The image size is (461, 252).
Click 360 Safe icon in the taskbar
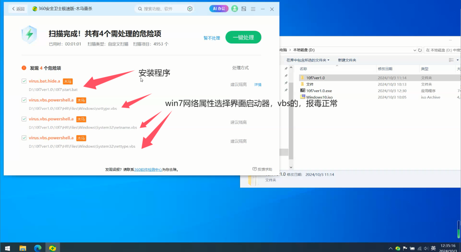tap(52, 248)
